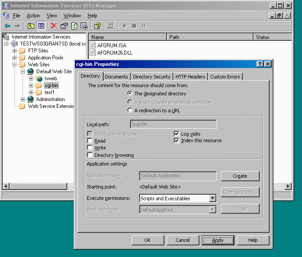
Task: Click the Web Service Extensions folder icon
Action: coord(22,106)
